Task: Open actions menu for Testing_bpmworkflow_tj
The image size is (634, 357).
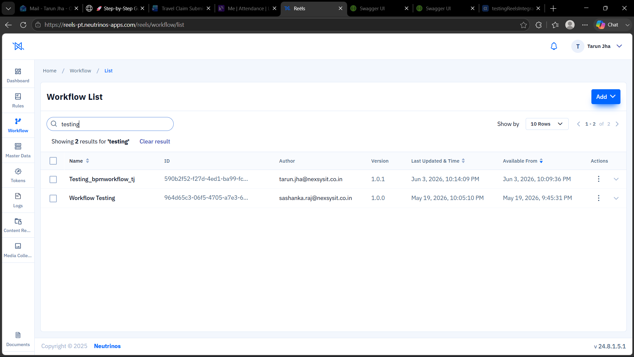Action: click(x=598, y=179)
